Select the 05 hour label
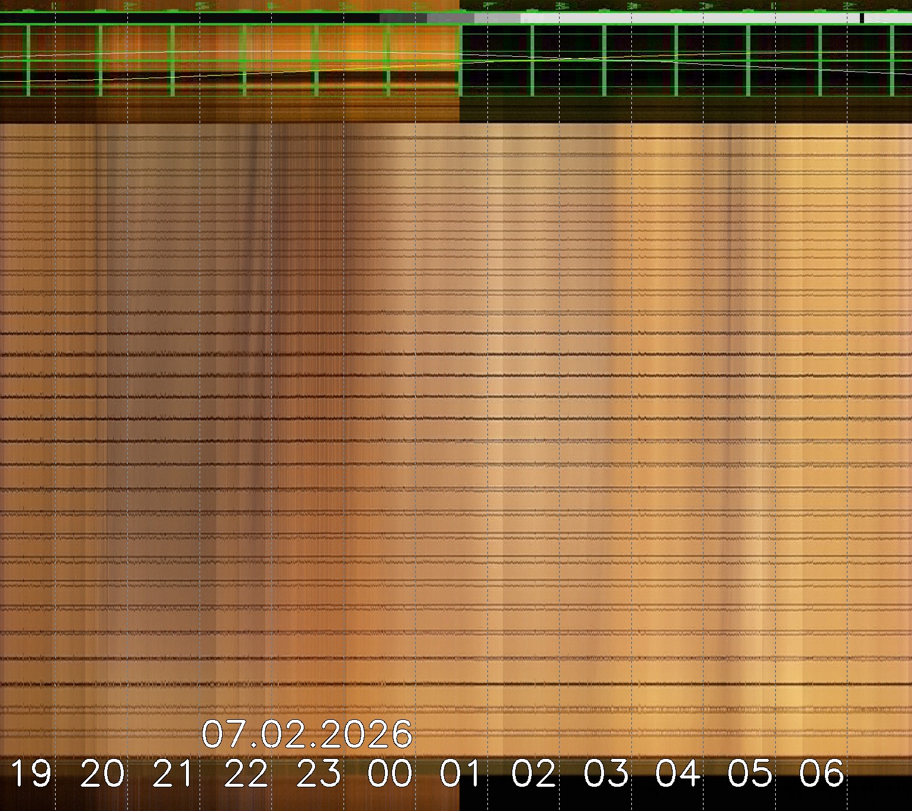The height and width of the screenshot is (811, 912). click(750, 773)
